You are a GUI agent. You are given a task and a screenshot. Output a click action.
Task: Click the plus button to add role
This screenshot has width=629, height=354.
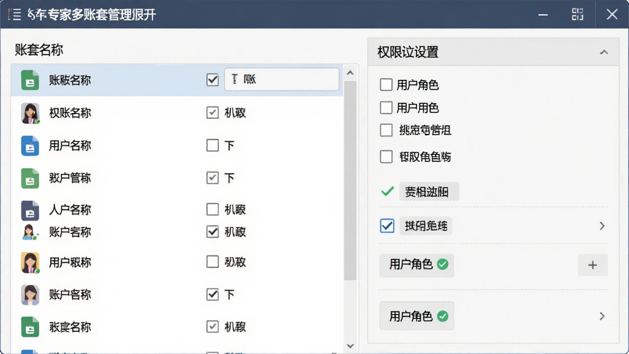click(593, 265)
